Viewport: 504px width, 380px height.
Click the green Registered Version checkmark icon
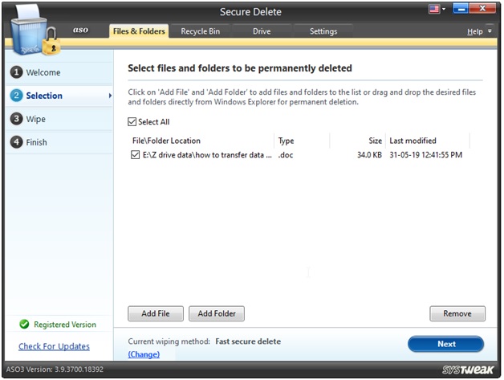click(24, 324)
